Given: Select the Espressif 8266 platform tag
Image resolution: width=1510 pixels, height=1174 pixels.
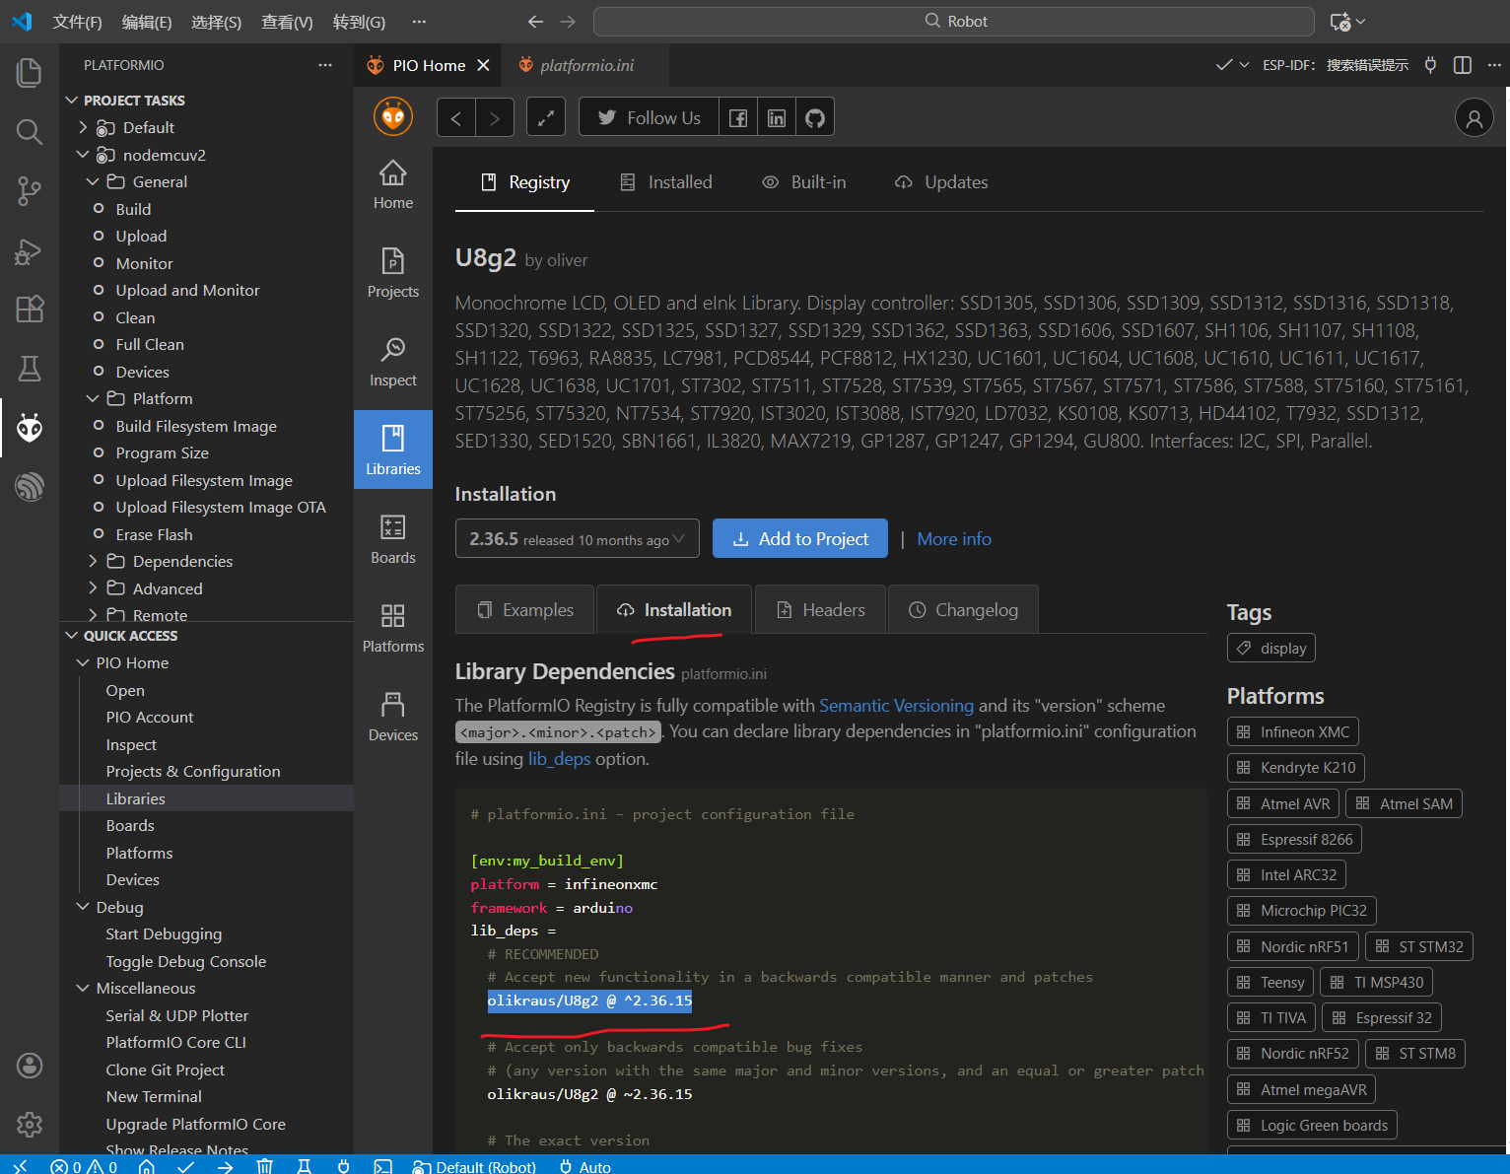Looking at the screenshot, I should pyautogui.click(x=1295, y=840).
